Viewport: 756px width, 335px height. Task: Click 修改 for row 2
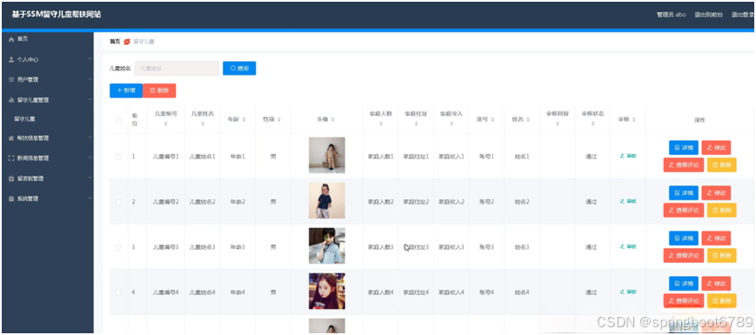pos(716,193)
